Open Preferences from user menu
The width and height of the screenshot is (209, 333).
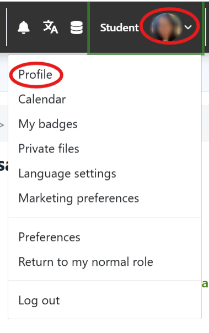coord(50,237)
